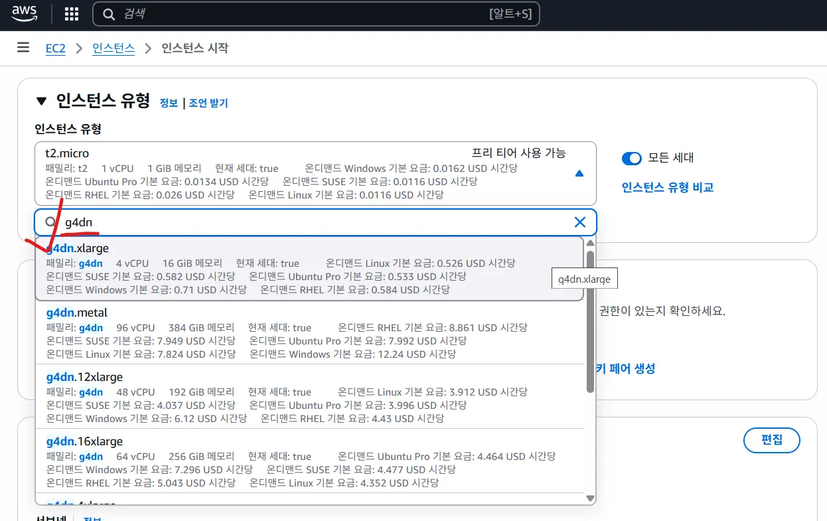Image resolution: width=827 pixels, height=521 pixels.
Task: Collapse the 인스턴스 유형 section triangle
Action: (x=42, y=102)
